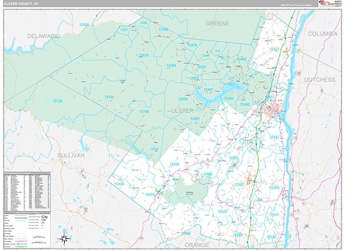Select the COLUMBIA county label
This screenshot has width=345, height=250.
tap(323, 34)
